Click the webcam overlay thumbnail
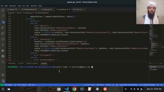The width and height of the screenshot is (164, 92). [x=150, y=12]
